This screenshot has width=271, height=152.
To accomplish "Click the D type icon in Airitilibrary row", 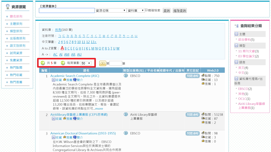I will 126,114.
